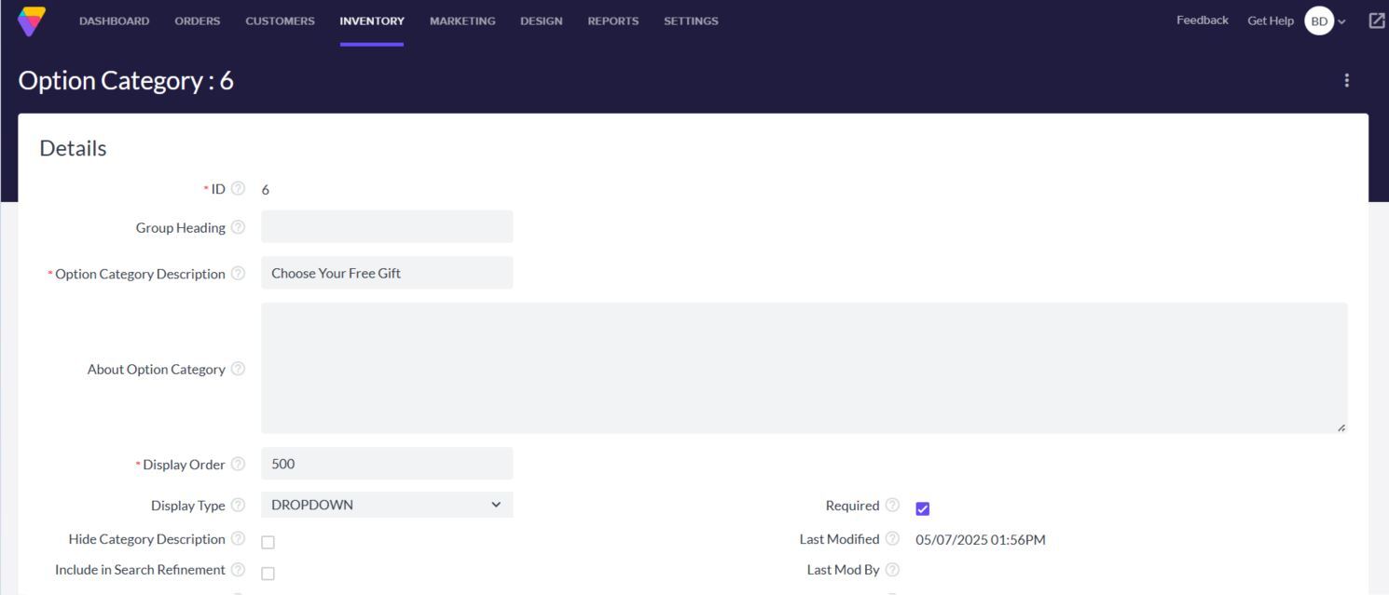Click the Get Help link
1389x595 pixels.
coord(1270,20)
